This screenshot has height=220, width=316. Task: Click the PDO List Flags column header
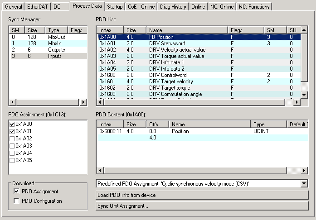point(246,30)
